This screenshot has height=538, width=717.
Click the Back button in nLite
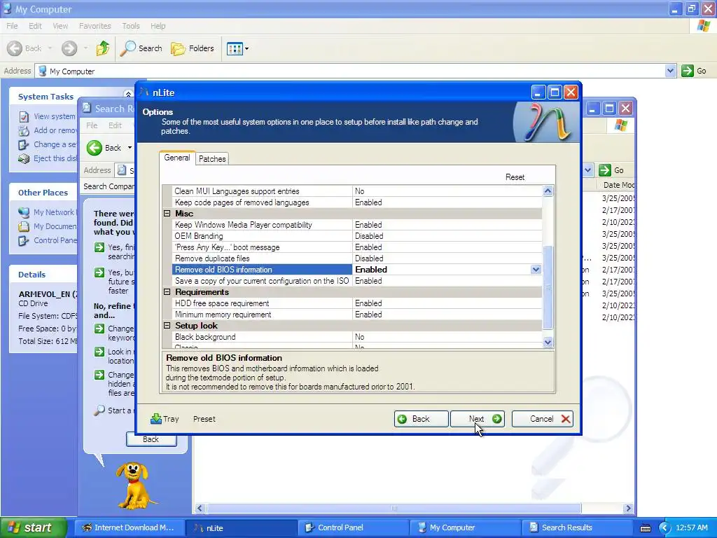click(x=421, y=419)
